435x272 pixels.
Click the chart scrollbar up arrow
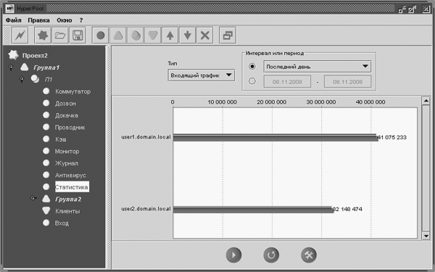[426, 101]
